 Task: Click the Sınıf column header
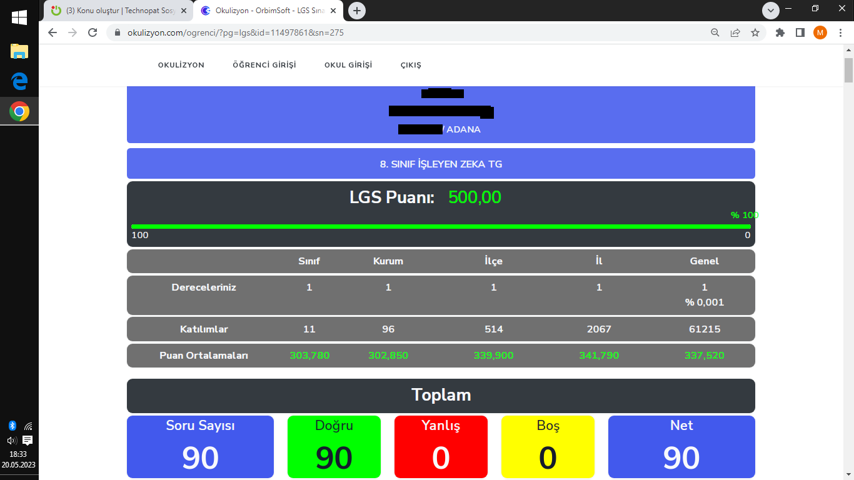tap(309, 261)
